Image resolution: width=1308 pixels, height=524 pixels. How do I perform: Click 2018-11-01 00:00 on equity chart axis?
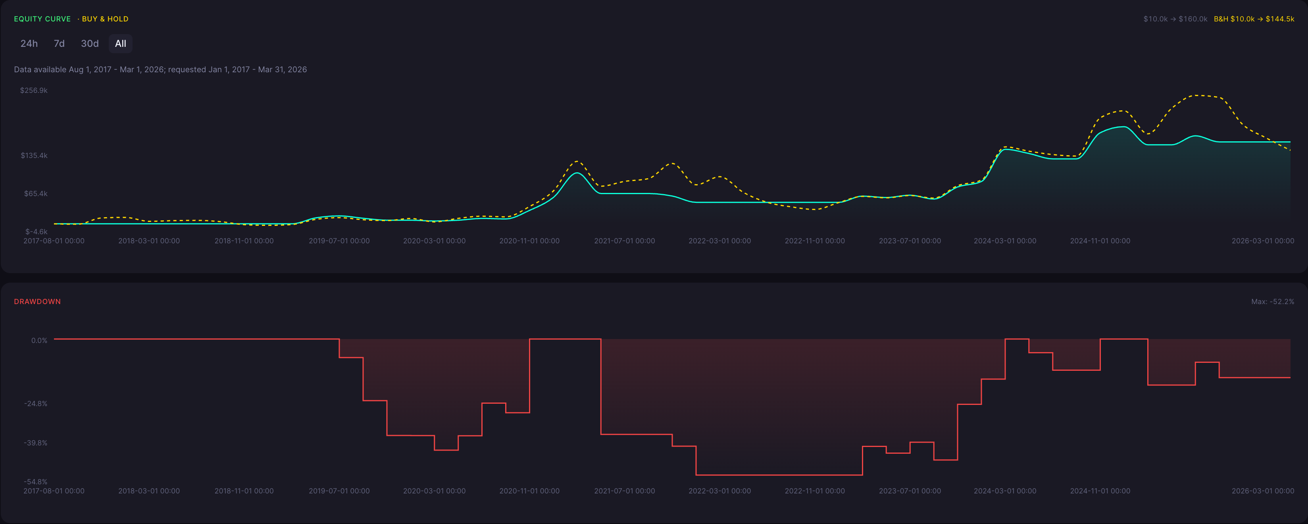[x=244, y=241]
